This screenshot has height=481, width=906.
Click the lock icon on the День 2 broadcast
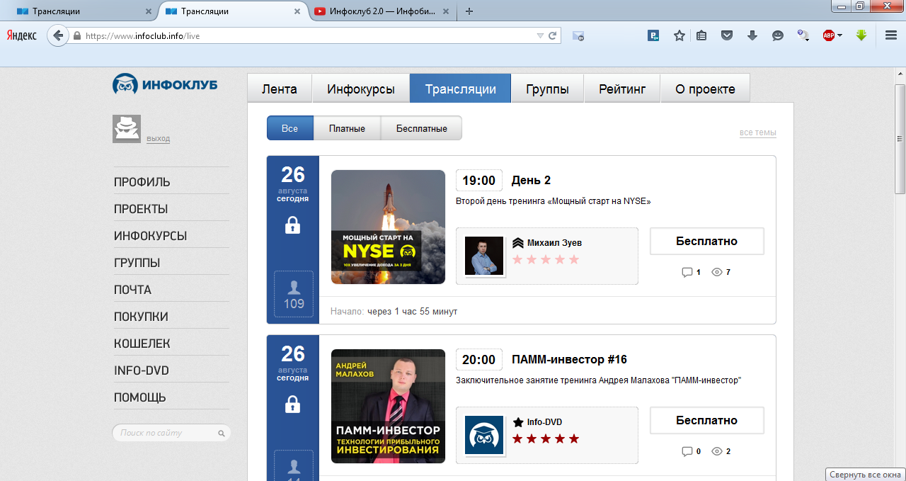[292, 225]
